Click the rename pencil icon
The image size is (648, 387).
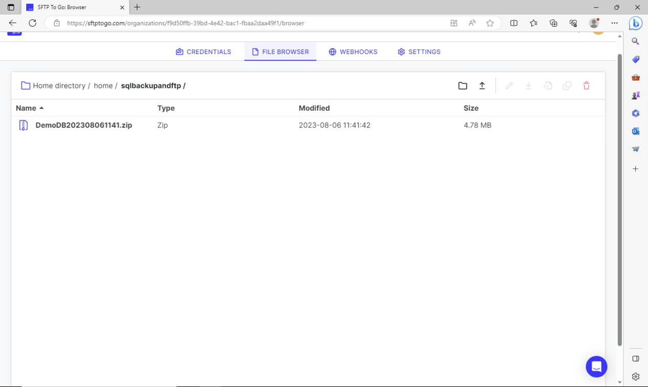(x=509, y=85)
